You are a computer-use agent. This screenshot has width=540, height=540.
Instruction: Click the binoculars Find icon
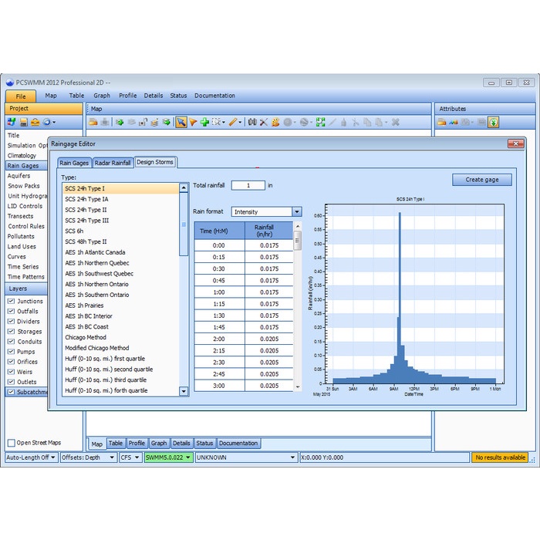click(252, 122)
